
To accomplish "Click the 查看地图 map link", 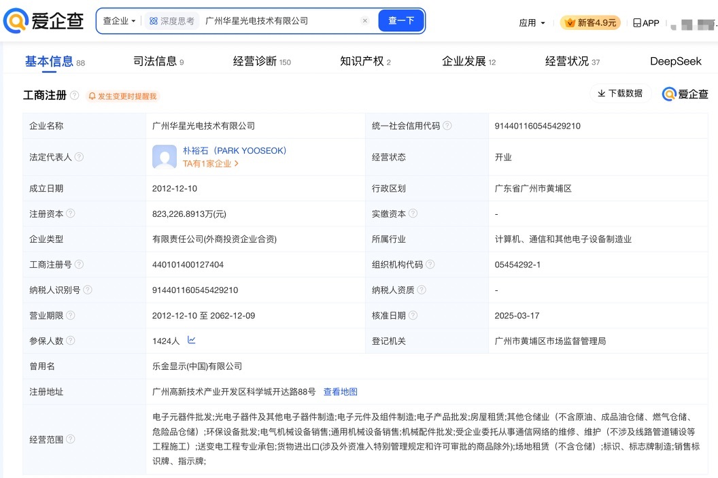I will tap(340, 392).
